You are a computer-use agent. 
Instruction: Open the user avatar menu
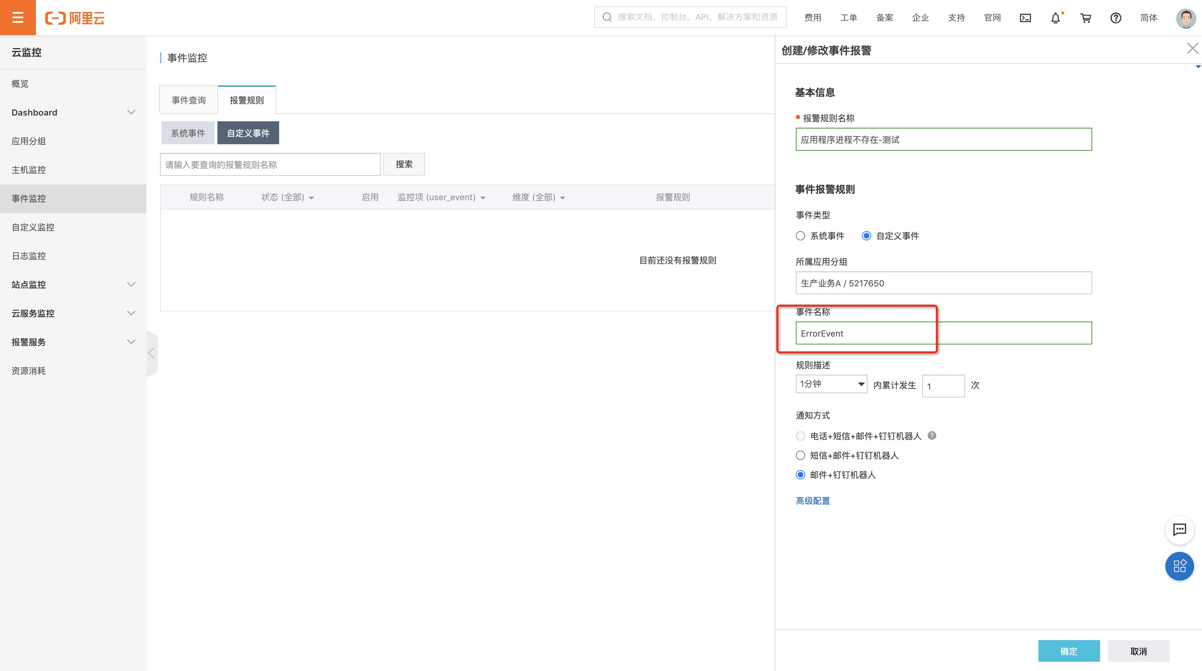pos(1185,18)
